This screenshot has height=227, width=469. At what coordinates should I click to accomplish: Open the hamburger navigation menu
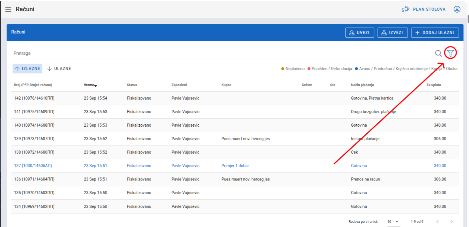tap(8, 9)
